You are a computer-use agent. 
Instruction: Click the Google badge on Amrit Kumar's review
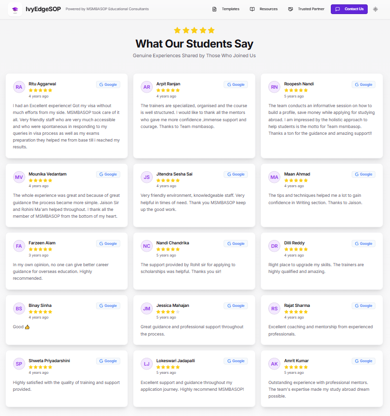[x=364, y=361]
